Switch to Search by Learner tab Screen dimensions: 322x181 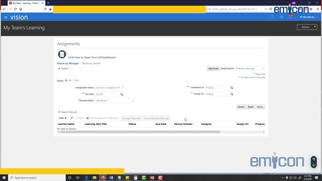pos(92,63)
